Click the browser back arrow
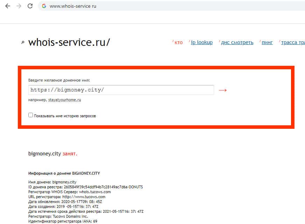This screenshot has width=305, height=224. pos(8,6)
